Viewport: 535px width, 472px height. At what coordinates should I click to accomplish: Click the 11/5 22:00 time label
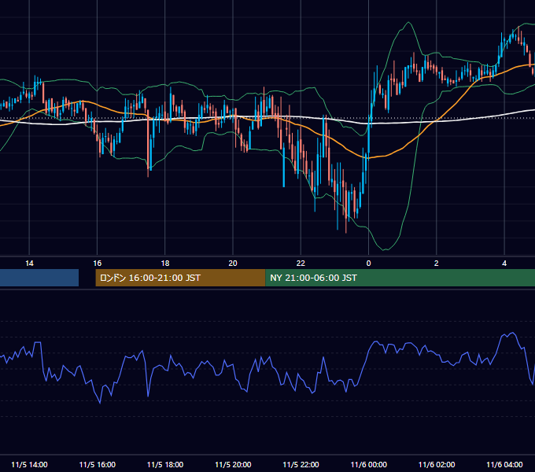click(x=301, y=464)
